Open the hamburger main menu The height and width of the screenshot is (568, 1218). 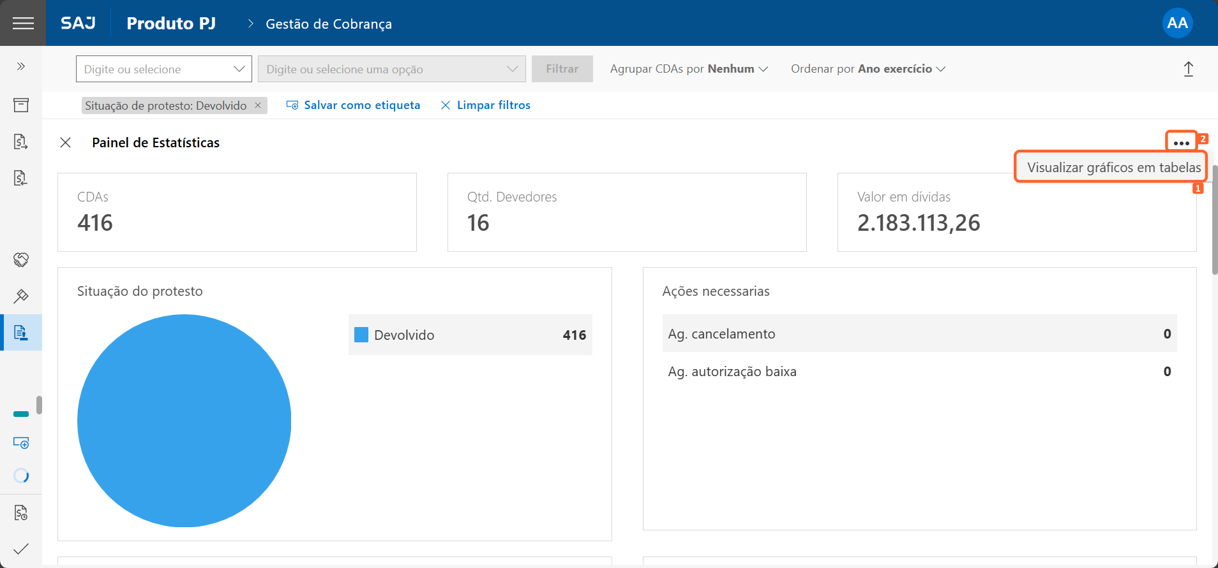[23, 23]
